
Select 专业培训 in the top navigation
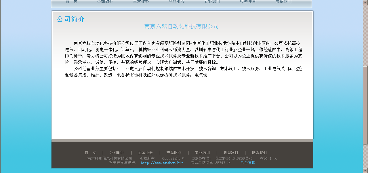click(x=212, y=2)
